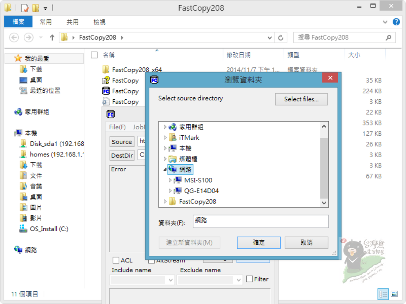Select the FastCopy application FC icon
The image size is (406, 304).
(x=105, y=91)
